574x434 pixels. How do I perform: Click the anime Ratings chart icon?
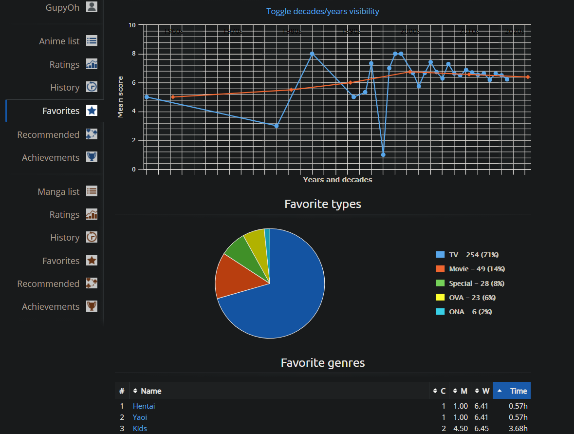pyautogui.click(x=92, y=64)
